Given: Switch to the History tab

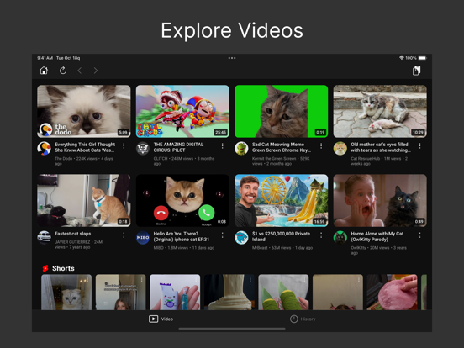Looking at the screenshot, I should pos(303,319).
